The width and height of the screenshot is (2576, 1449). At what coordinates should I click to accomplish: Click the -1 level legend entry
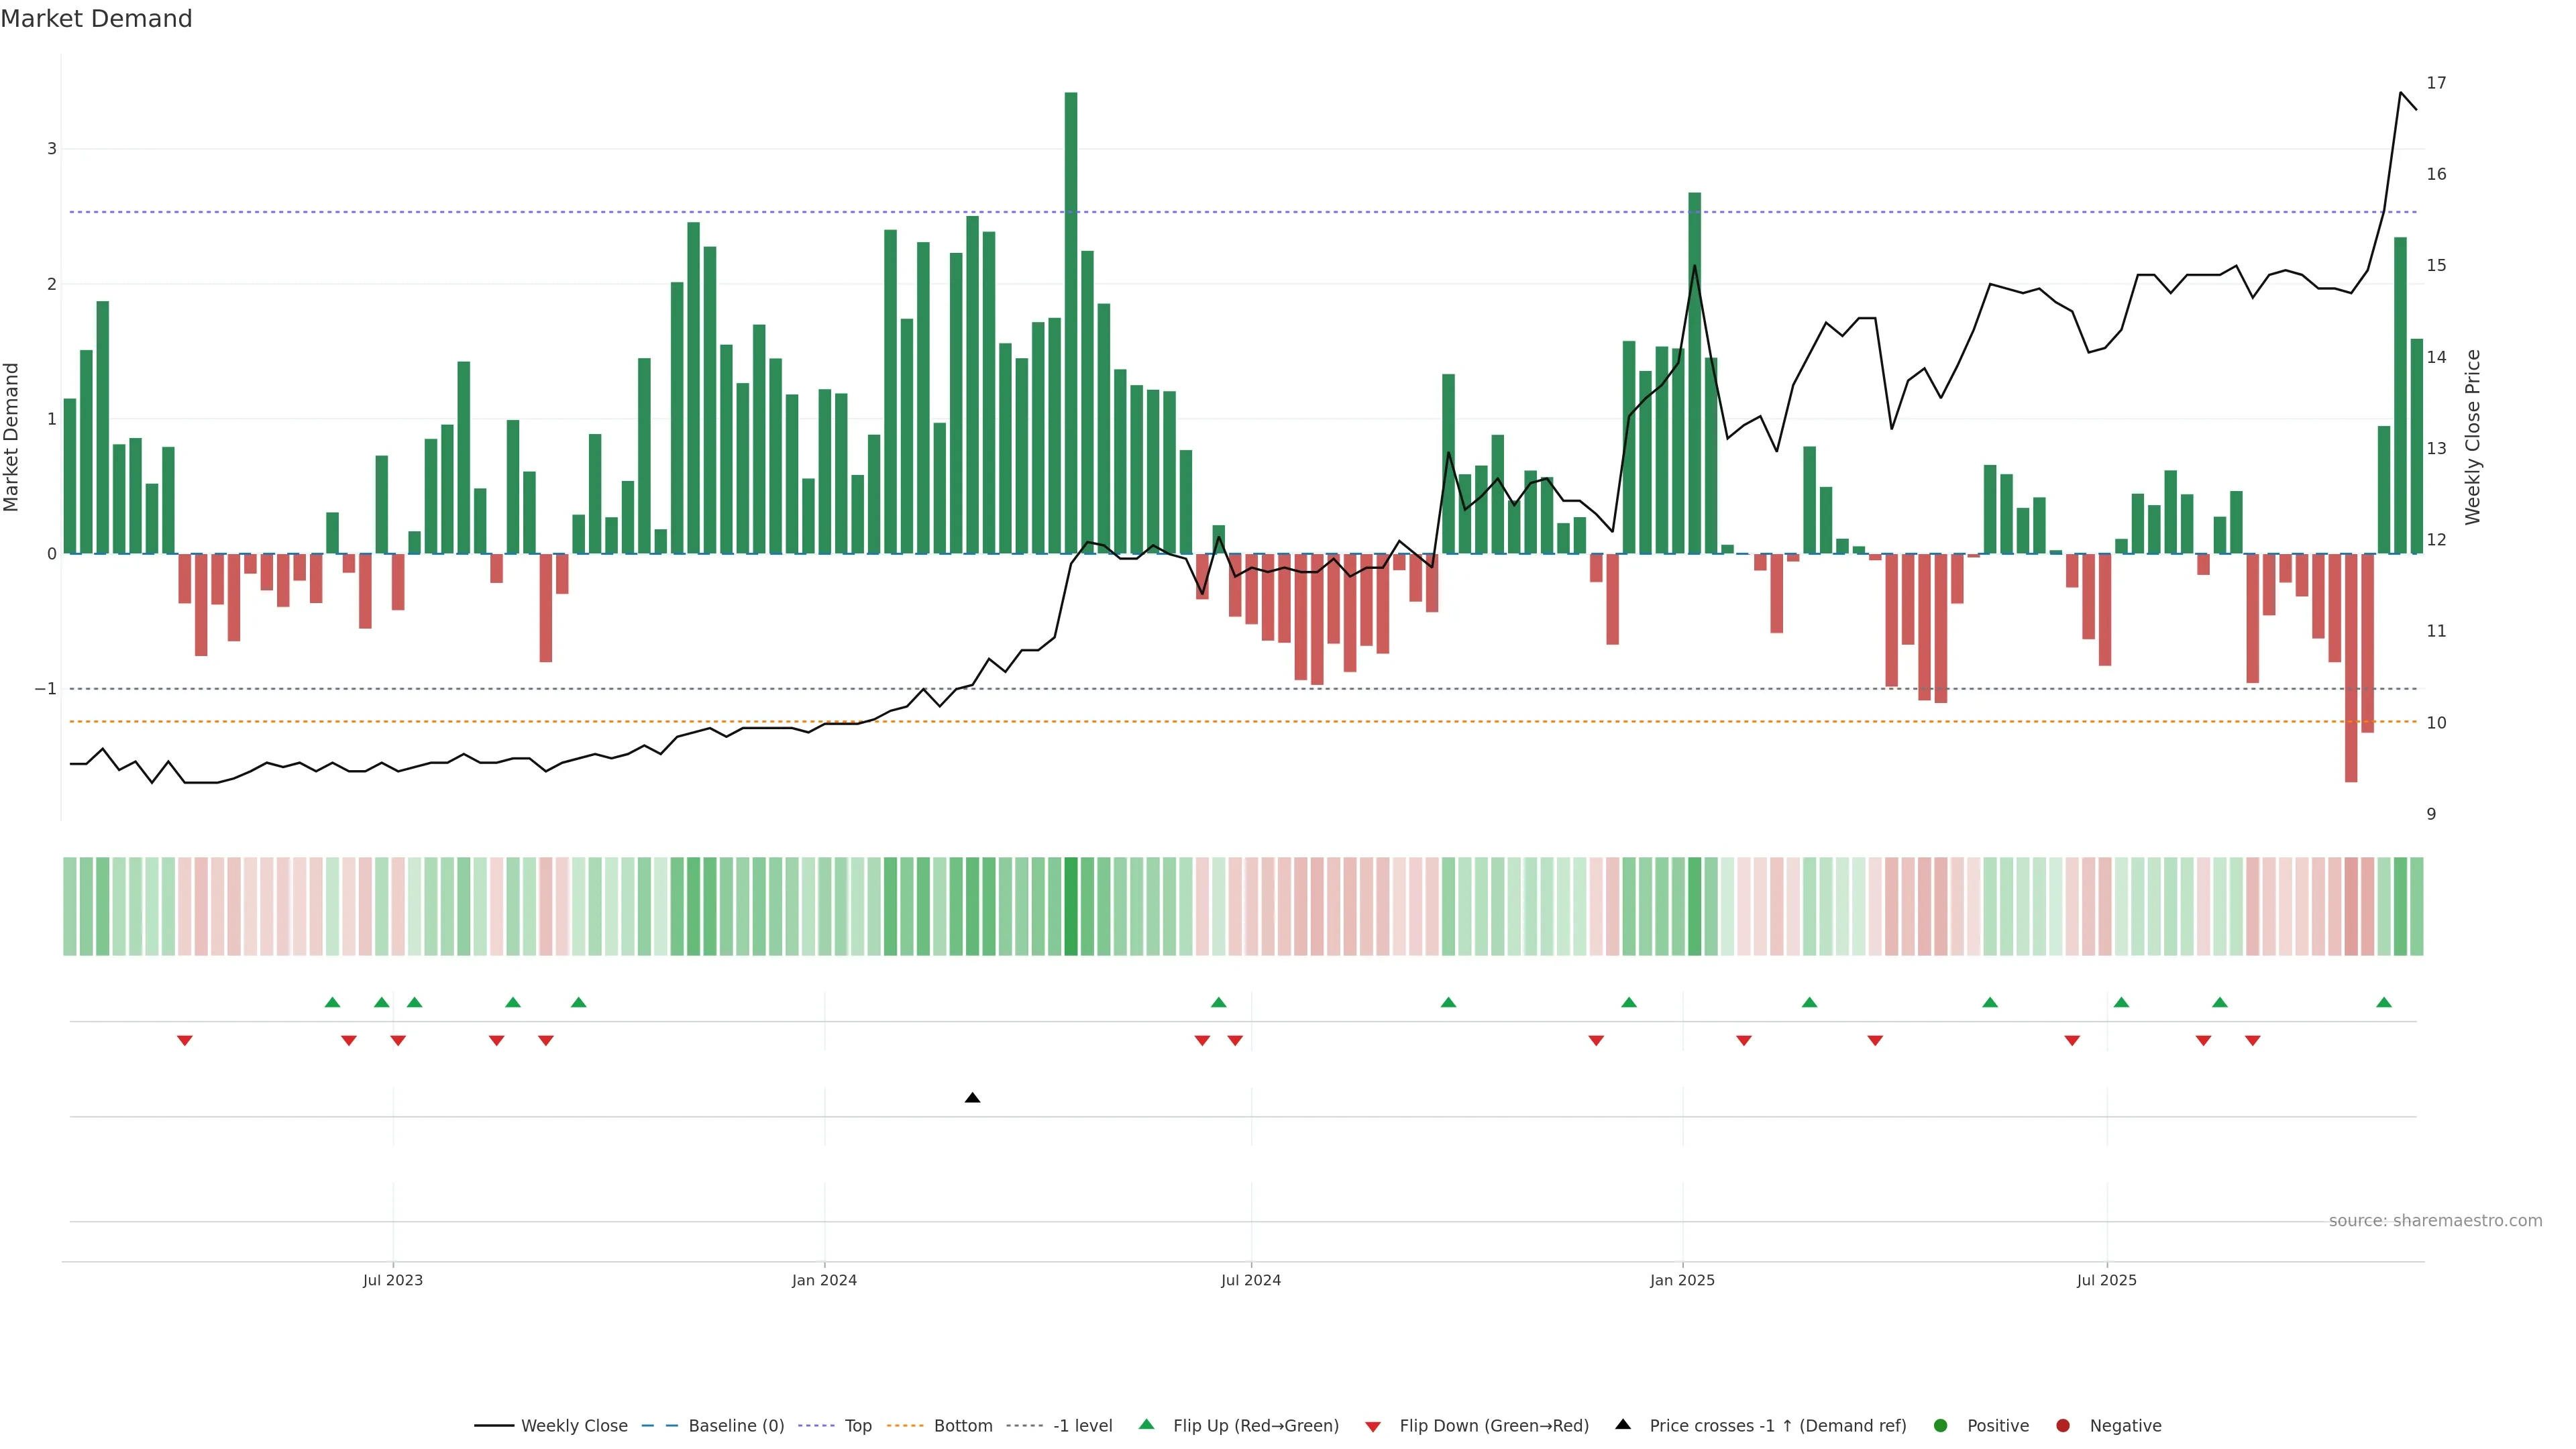[1082, 1426]
